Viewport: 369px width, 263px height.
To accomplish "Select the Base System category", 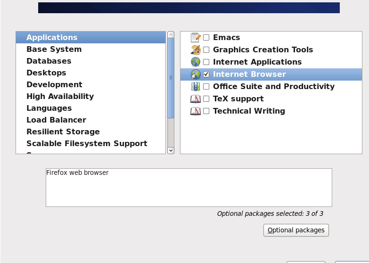I will pyautogui.click(x=91, y=49).
